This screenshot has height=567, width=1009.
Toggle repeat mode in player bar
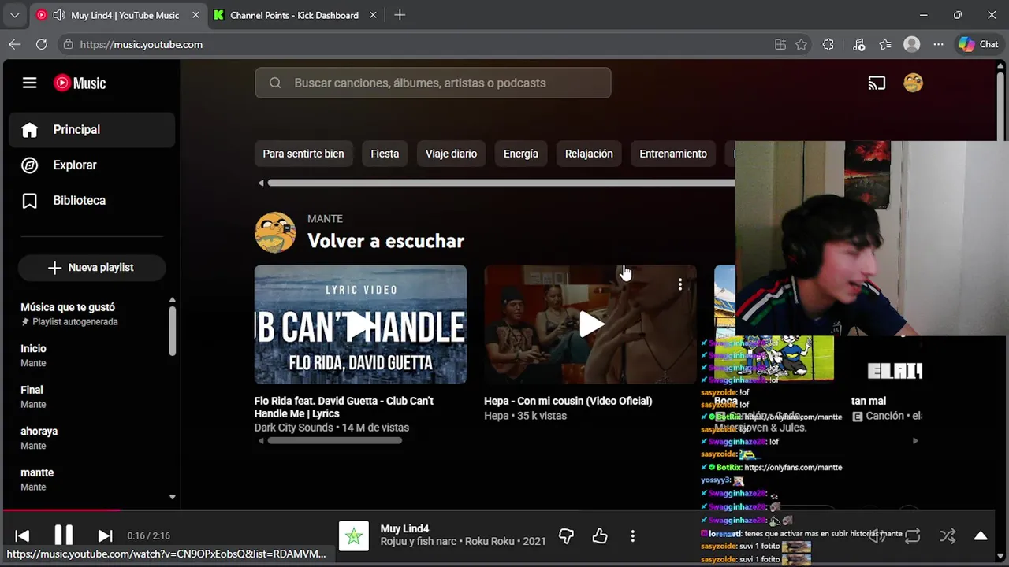point(913,536)
